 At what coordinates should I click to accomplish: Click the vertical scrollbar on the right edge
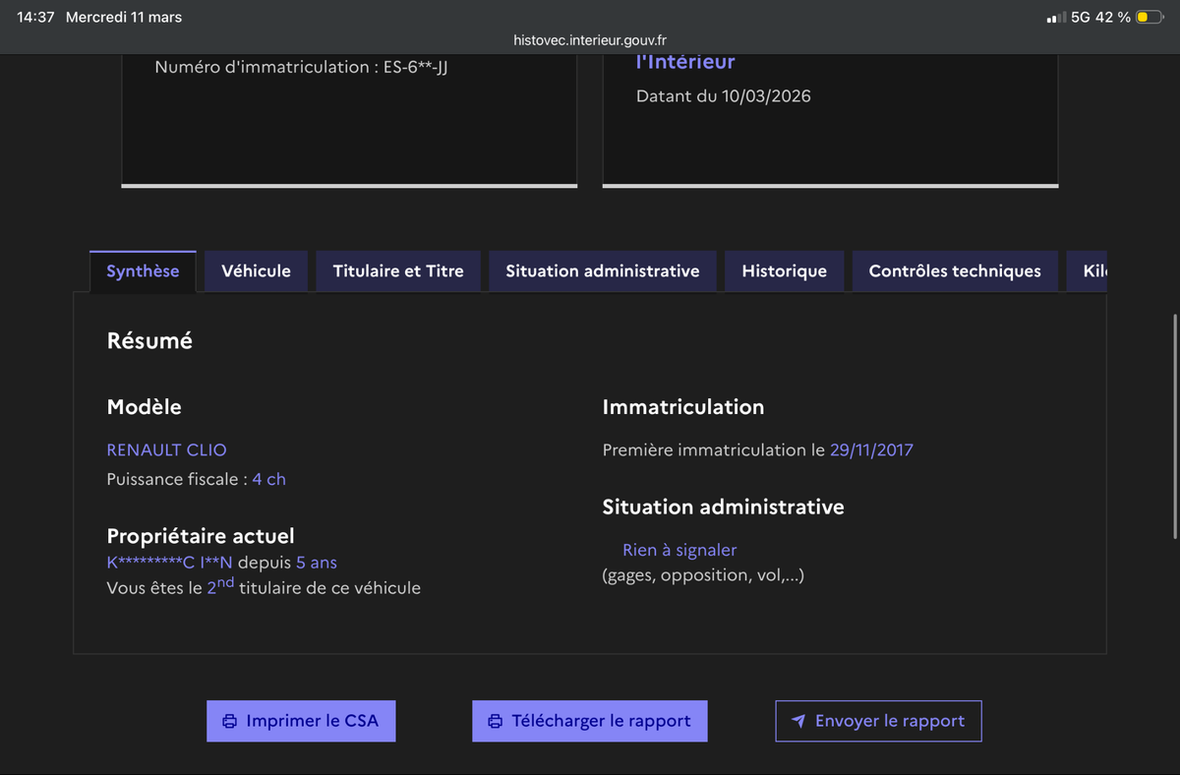tap(1175, 425)
